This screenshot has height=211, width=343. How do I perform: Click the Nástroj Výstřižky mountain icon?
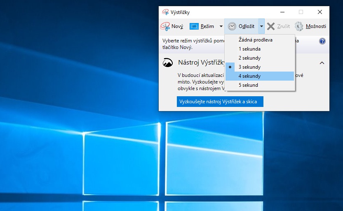pos(168,63)
